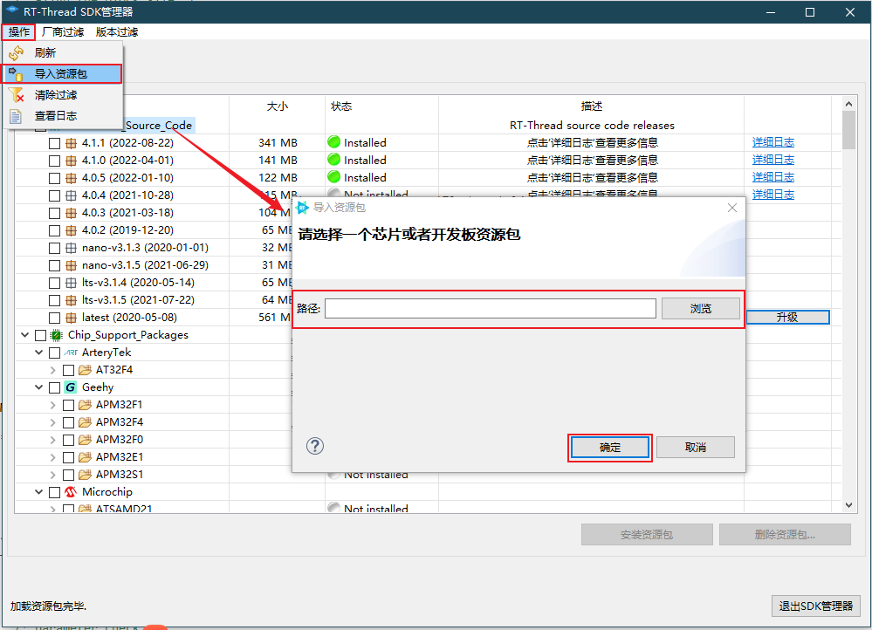Click the 浏览 browse button
872x630 pixels.
tap(701, 309)
